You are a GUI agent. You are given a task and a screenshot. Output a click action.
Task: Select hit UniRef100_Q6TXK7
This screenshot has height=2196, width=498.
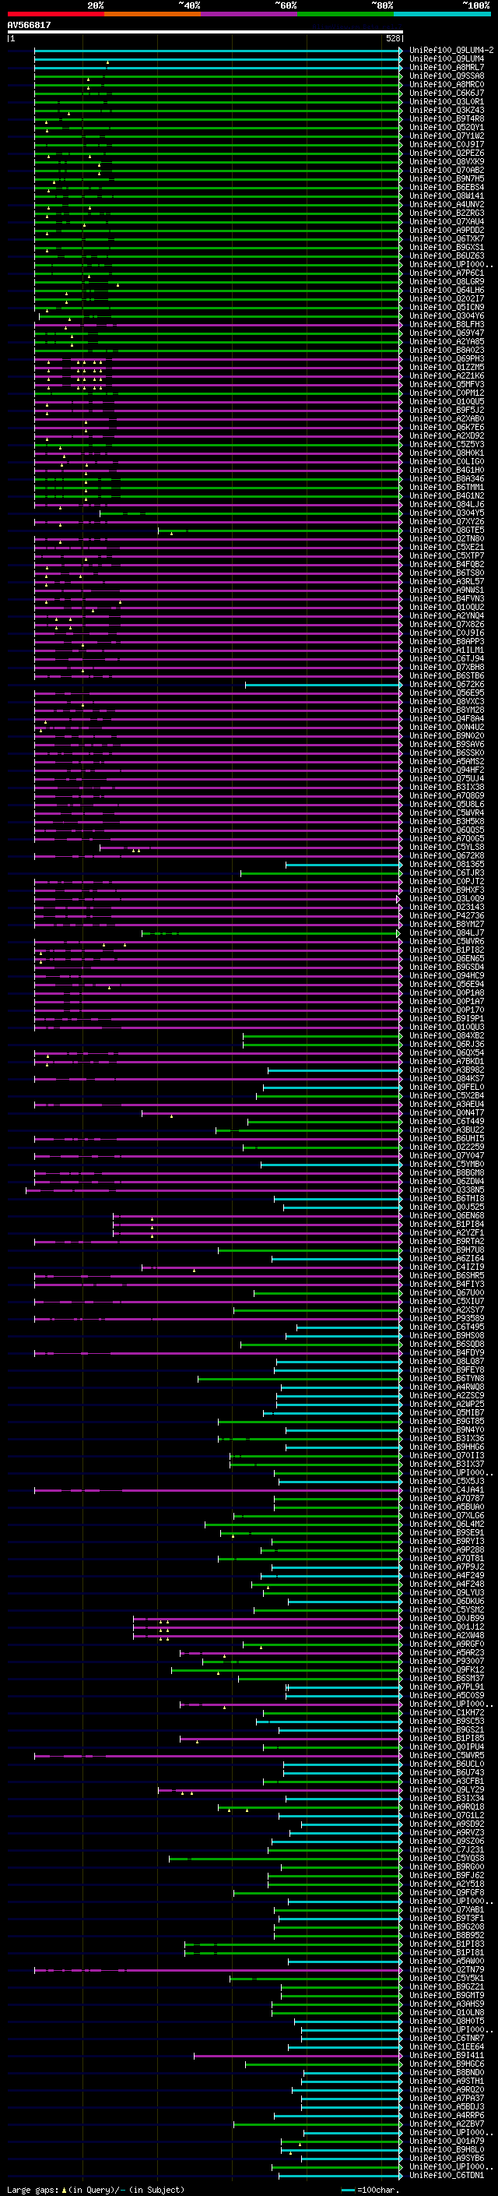(446, 238)
